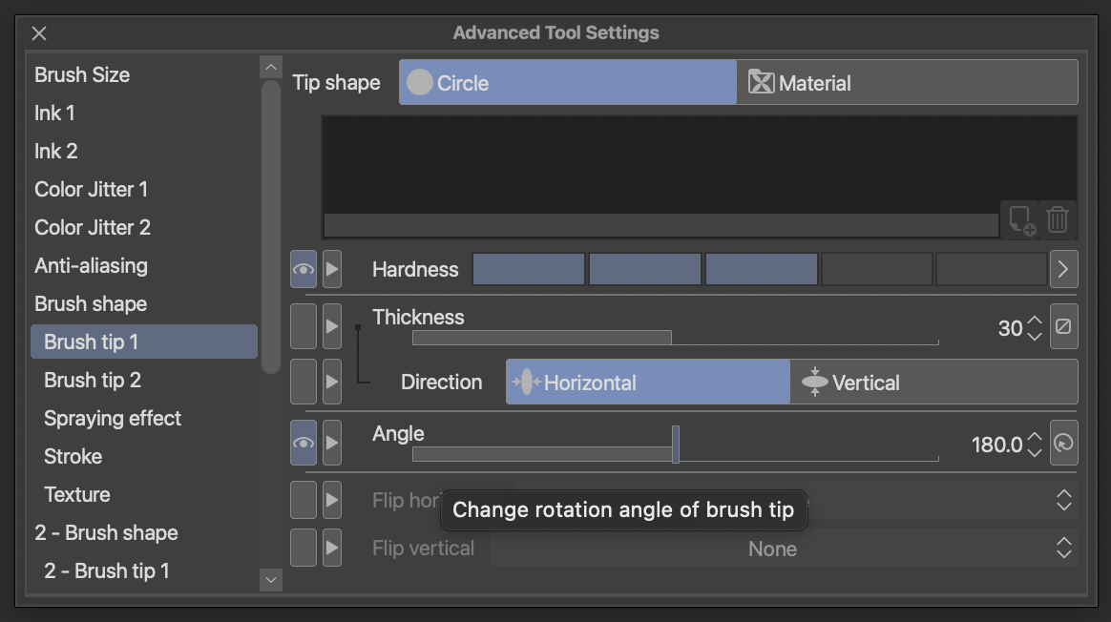Open the Color Jitter 2 category
This screenshot has width=1111, height=622.
click(144, 227)
